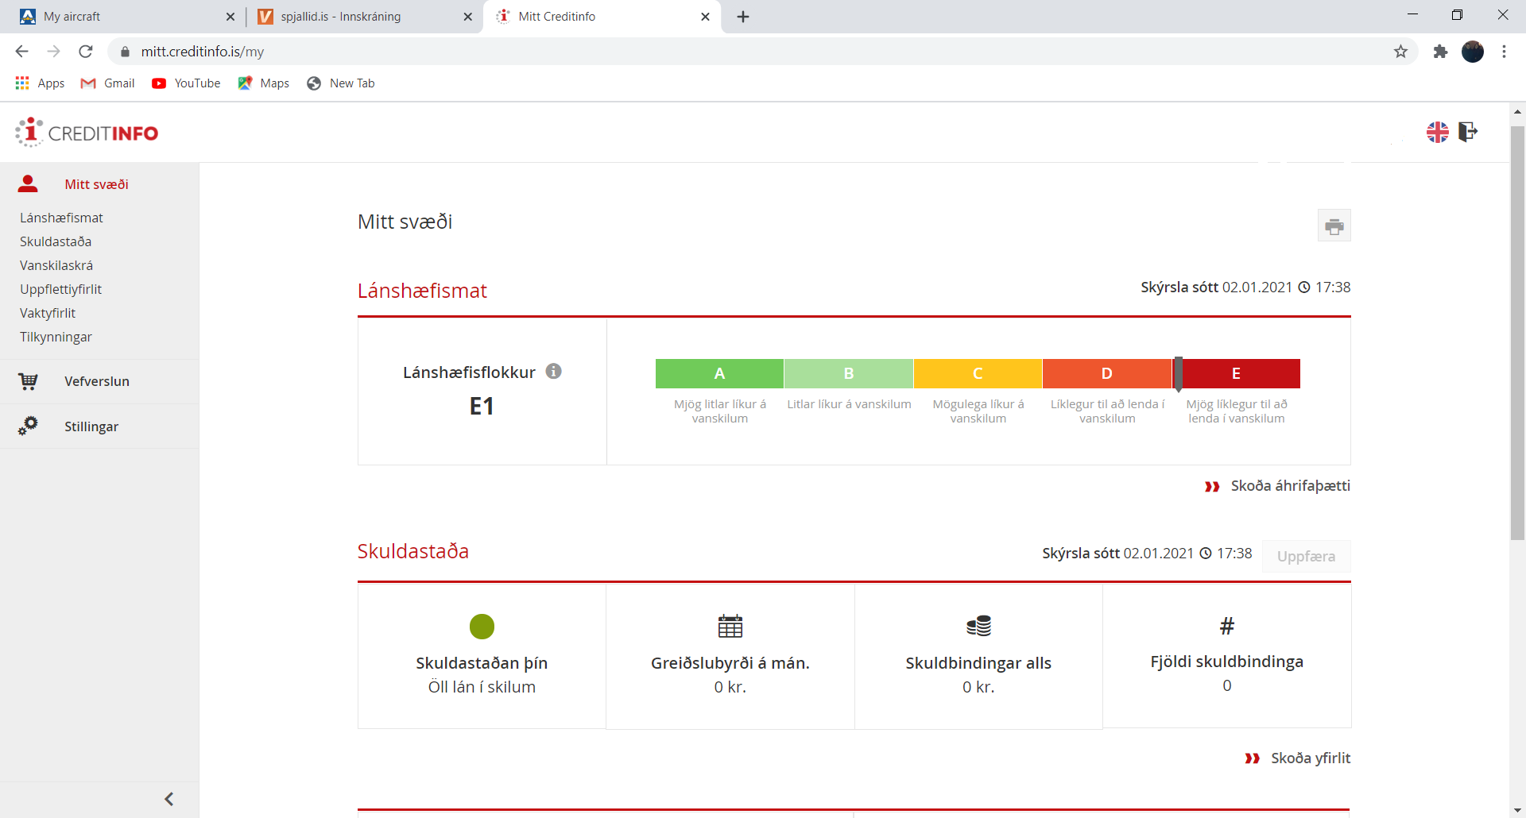Click the Vefverslun shopping cart icon

pyautogui.click(x=29, y=381)
